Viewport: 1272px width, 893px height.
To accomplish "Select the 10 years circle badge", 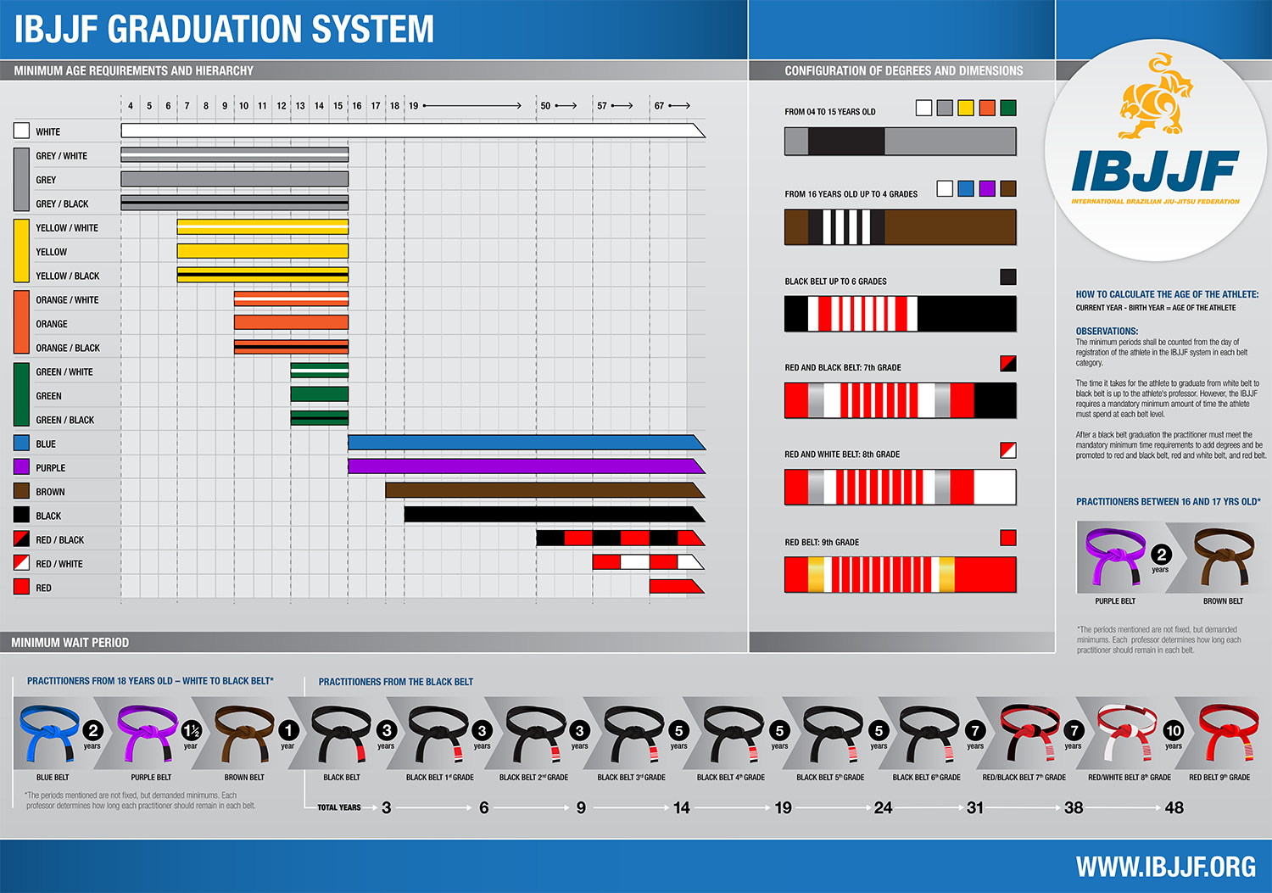I will [x=1174, y=731].
